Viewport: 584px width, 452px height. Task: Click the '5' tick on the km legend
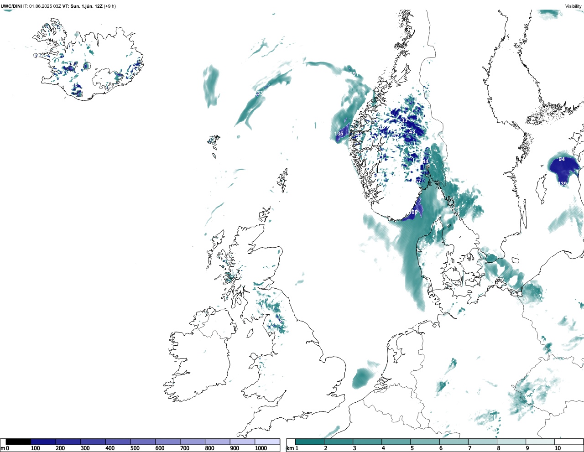pyautogui.click(x=412, y=448)
